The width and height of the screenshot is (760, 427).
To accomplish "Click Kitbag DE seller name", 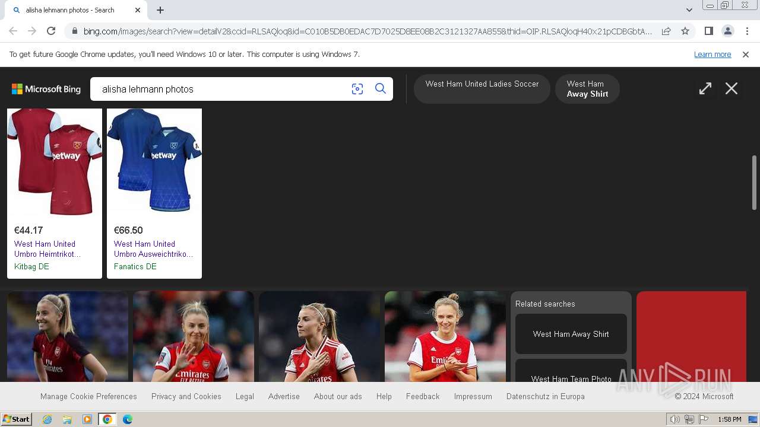I will coord(31,266).
